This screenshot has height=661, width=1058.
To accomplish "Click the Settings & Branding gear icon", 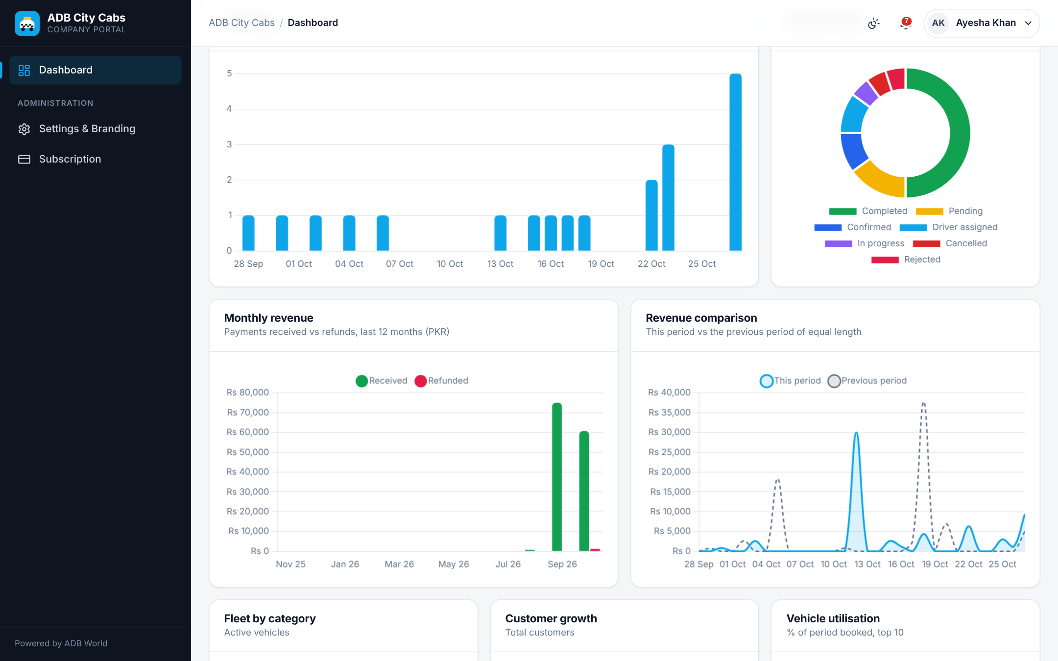I will (24, 129).
